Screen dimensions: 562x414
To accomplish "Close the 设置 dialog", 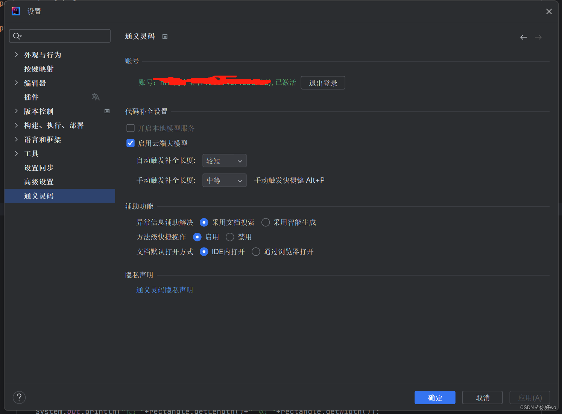I will click(x=549, y=12).
